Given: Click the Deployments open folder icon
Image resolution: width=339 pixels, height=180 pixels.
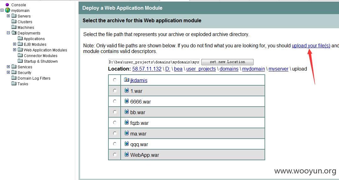Looking at the screenshot, I should [x=14, y=33].
